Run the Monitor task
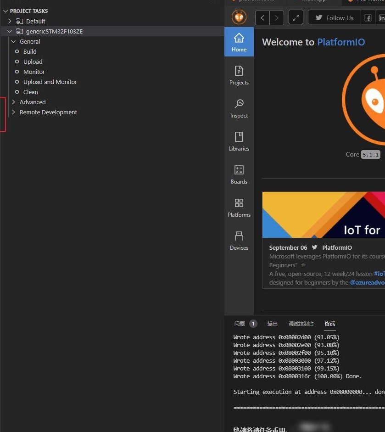 pyautogui.click(x=34, y=72)
